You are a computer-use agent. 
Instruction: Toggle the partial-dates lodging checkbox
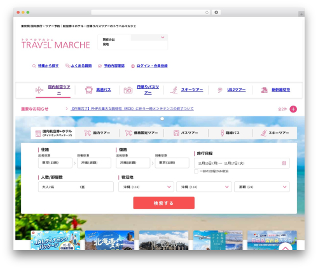pos(196,171)
